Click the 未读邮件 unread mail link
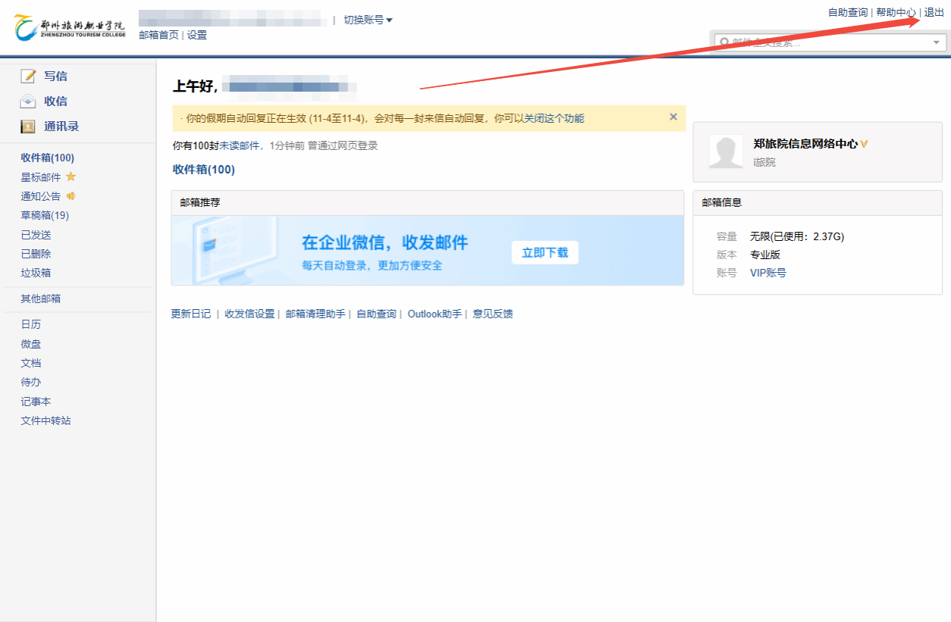The width and height of the screenshot is (951, 622). coord(239,145)
